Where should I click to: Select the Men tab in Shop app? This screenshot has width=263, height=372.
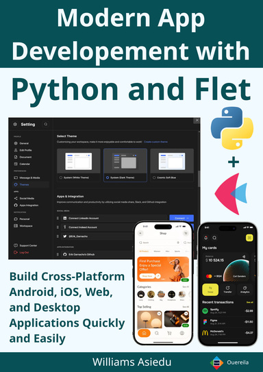coord(167,251)
